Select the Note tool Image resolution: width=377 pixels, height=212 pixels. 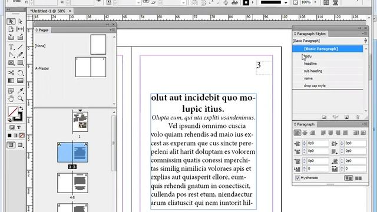[x=11, y=91]
